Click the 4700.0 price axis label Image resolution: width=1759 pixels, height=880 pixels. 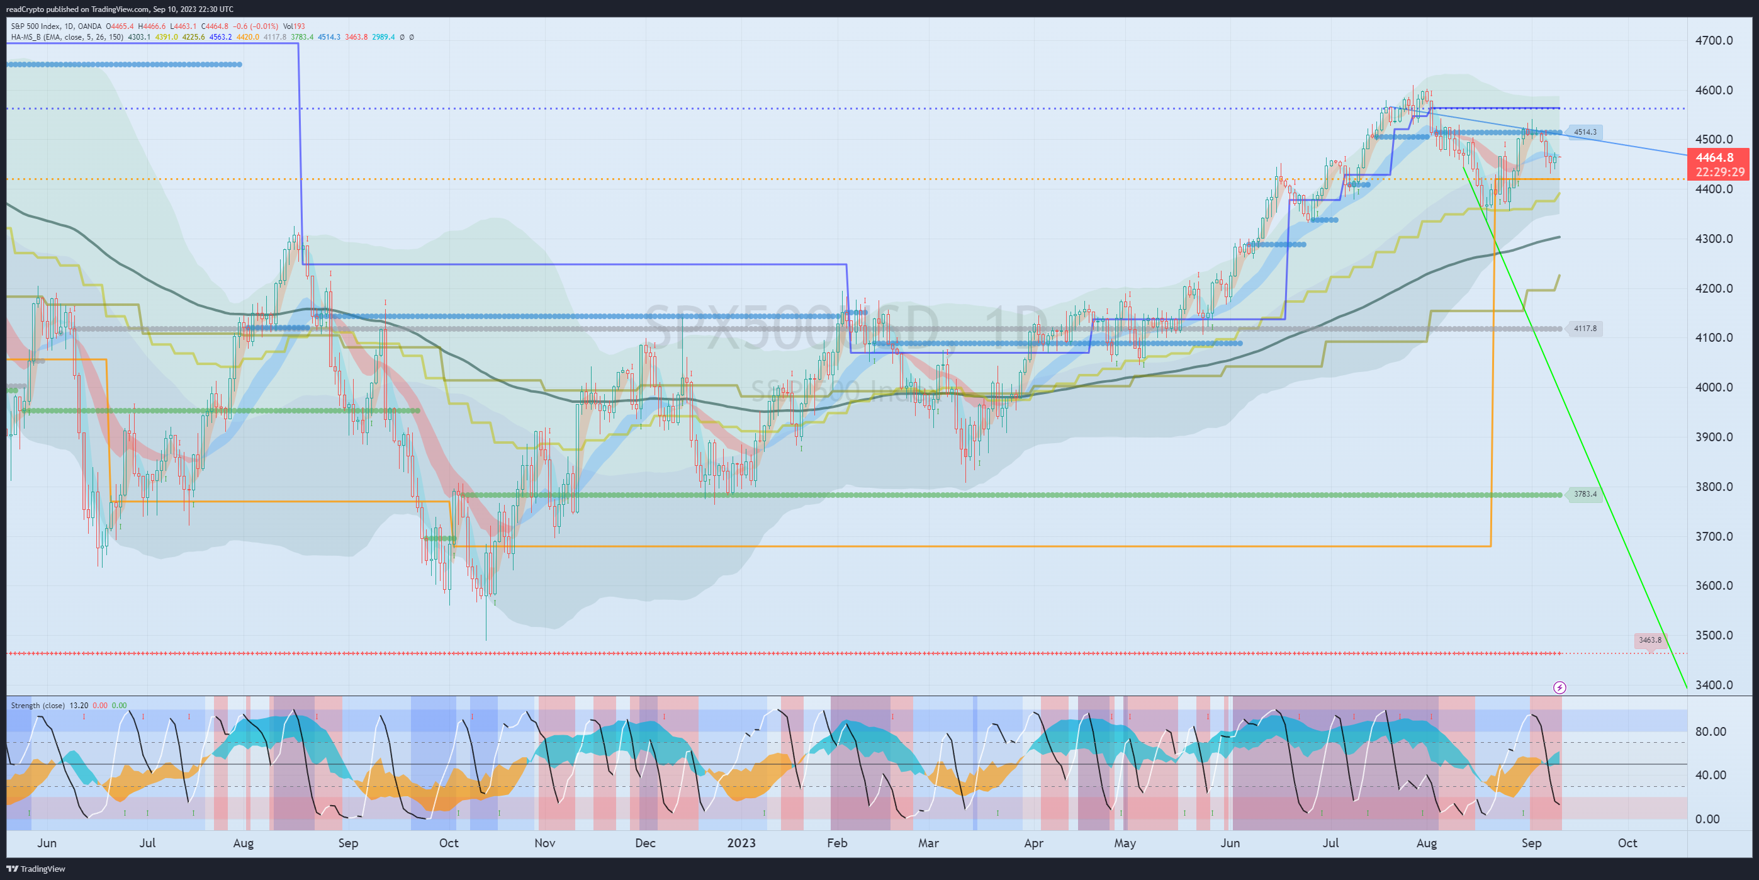[x=1714, y=40]
